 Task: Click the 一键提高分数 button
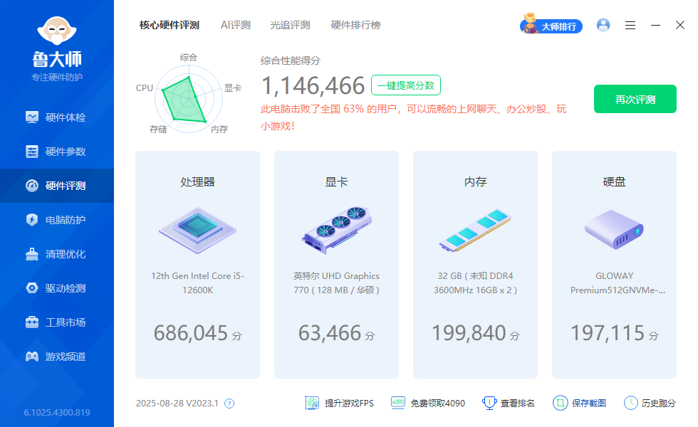pyautogui.click(x=406, y=85)
